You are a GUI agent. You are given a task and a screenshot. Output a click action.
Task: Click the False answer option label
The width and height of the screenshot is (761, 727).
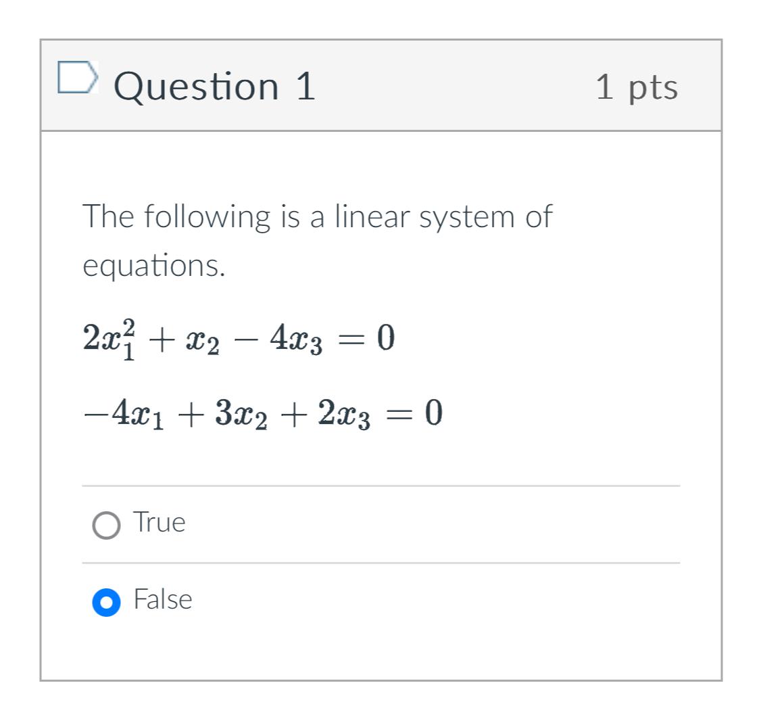(162, 599)
